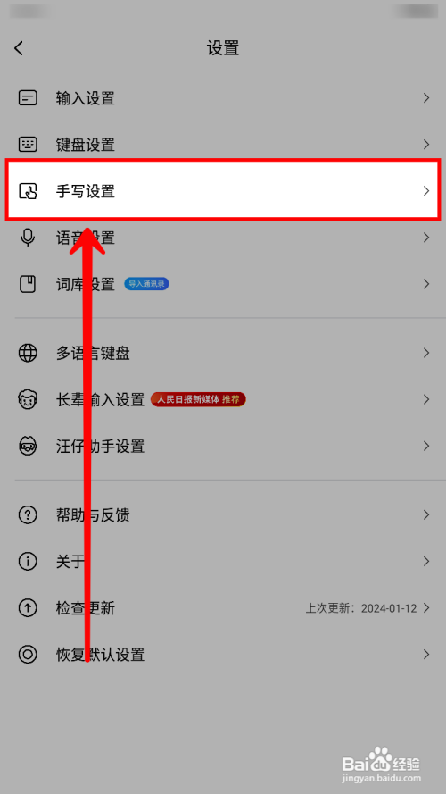Open the 关于 info icon
The height and width of the screenshot is (794, 446).
[x=28, y=561]
